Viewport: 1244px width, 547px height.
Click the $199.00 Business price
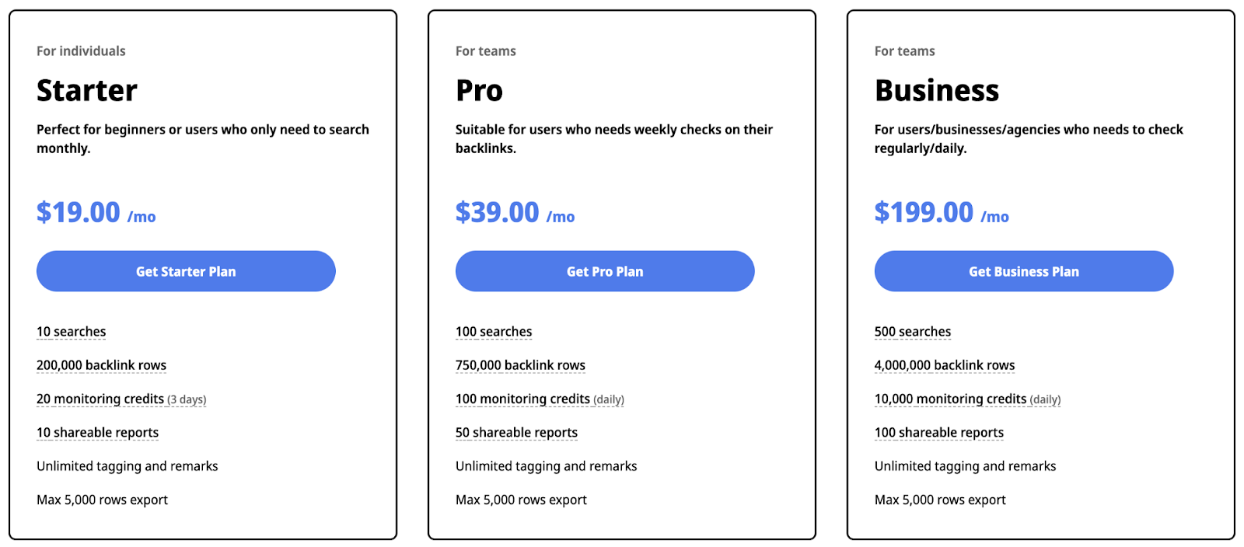pyautogui.click(x=924, y=211)
